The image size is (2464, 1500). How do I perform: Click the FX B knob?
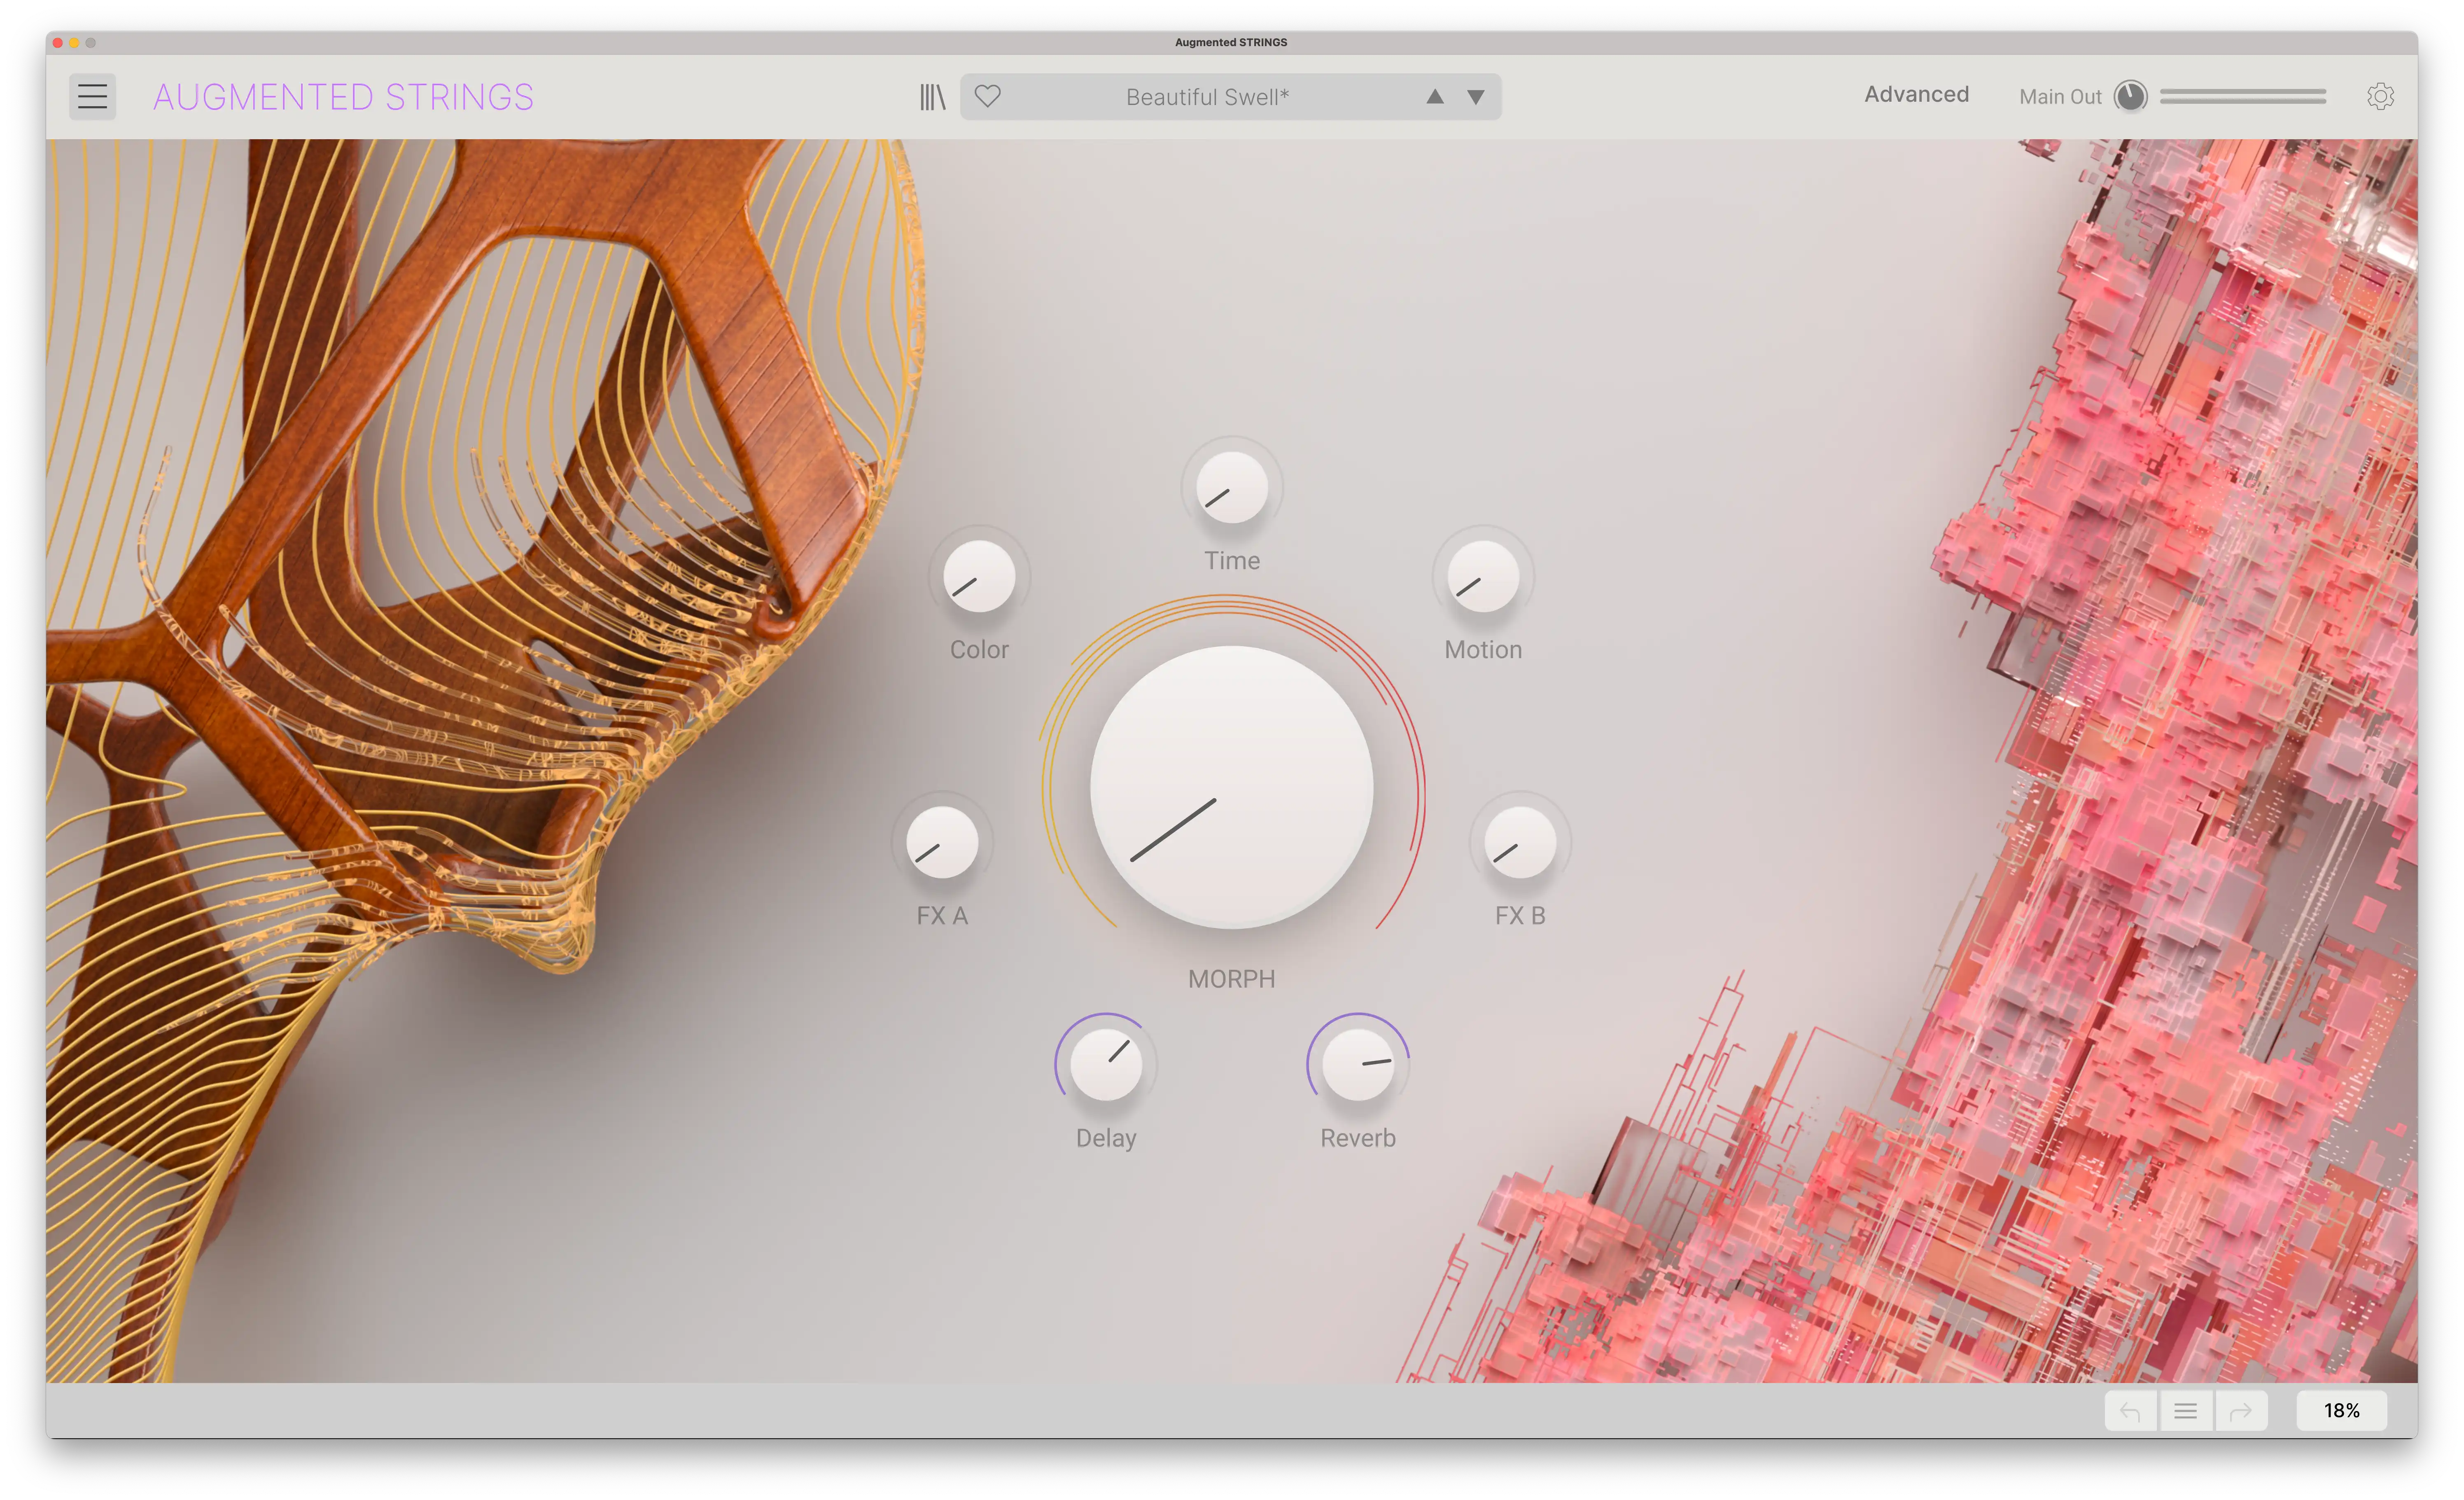1520,843
